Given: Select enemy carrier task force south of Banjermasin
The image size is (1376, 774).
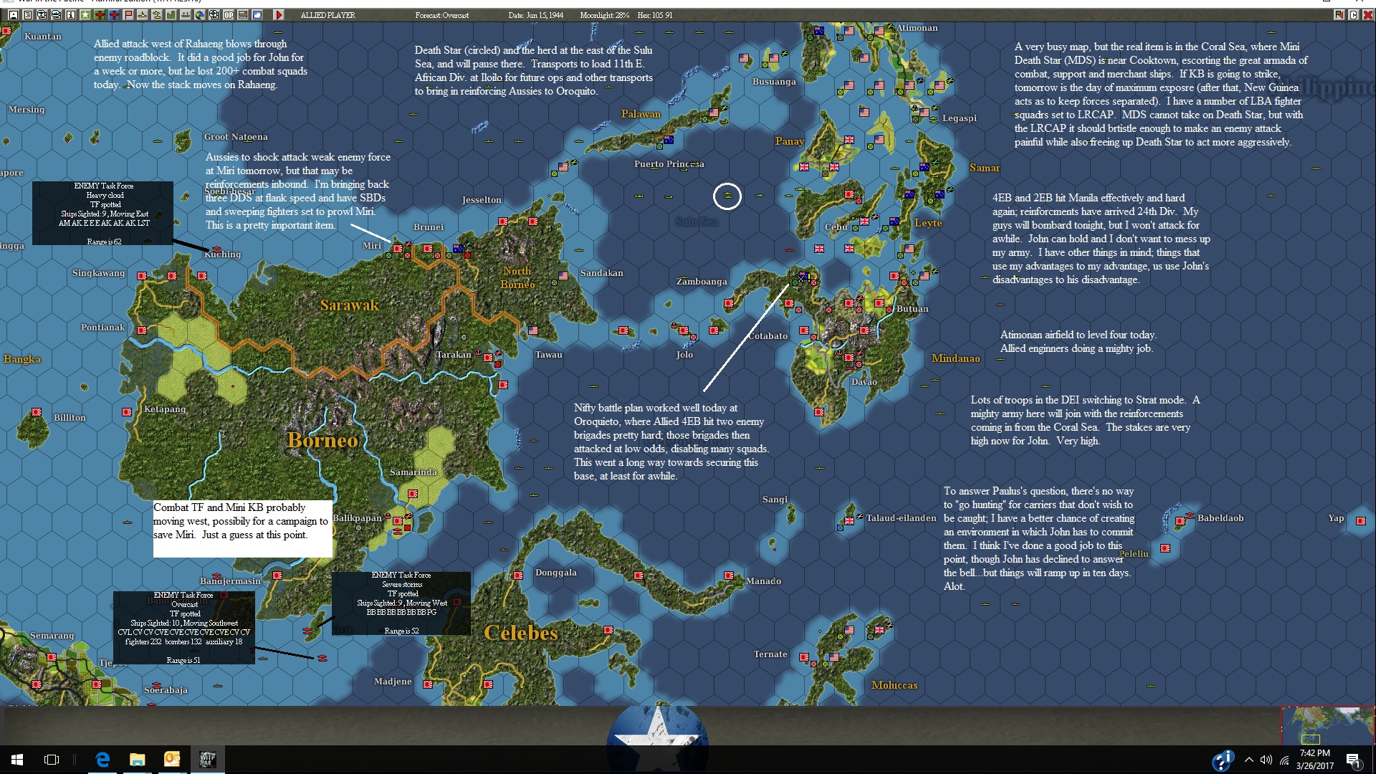Looking at the screenshot, I should (322, 657).
